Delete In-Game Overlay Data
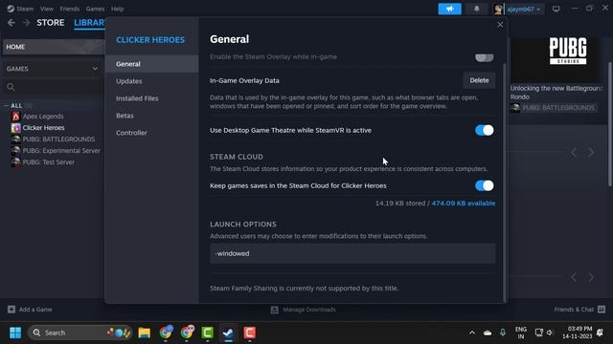The image size is (613, 344). click(479, 80)
